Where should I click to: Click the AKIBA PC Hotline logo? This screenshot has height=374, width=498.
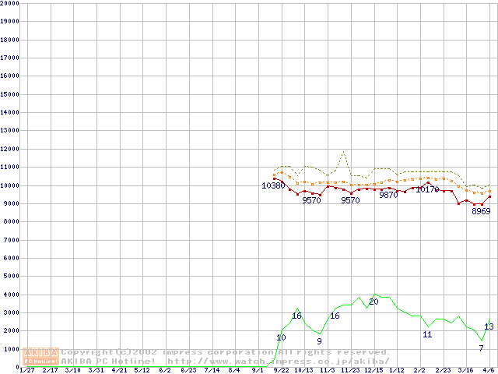click(x=42, y=356)
